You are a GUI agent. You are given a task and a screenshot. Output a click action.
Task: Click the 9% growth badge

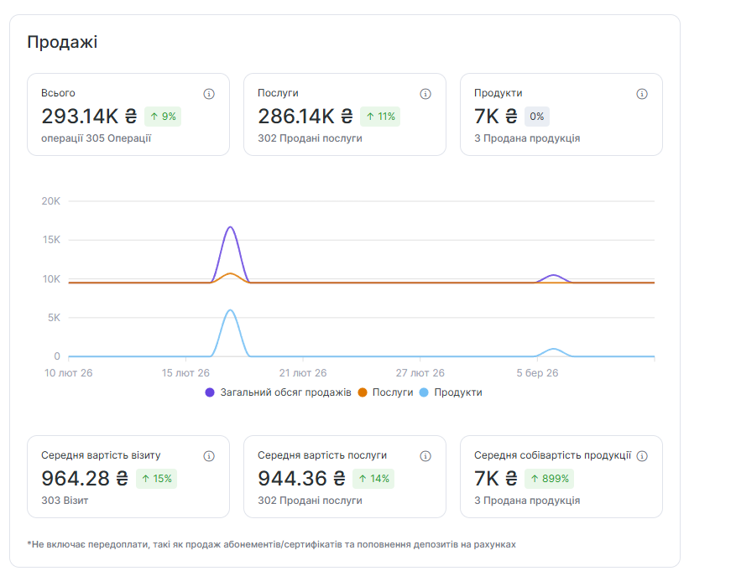[163, 117]
